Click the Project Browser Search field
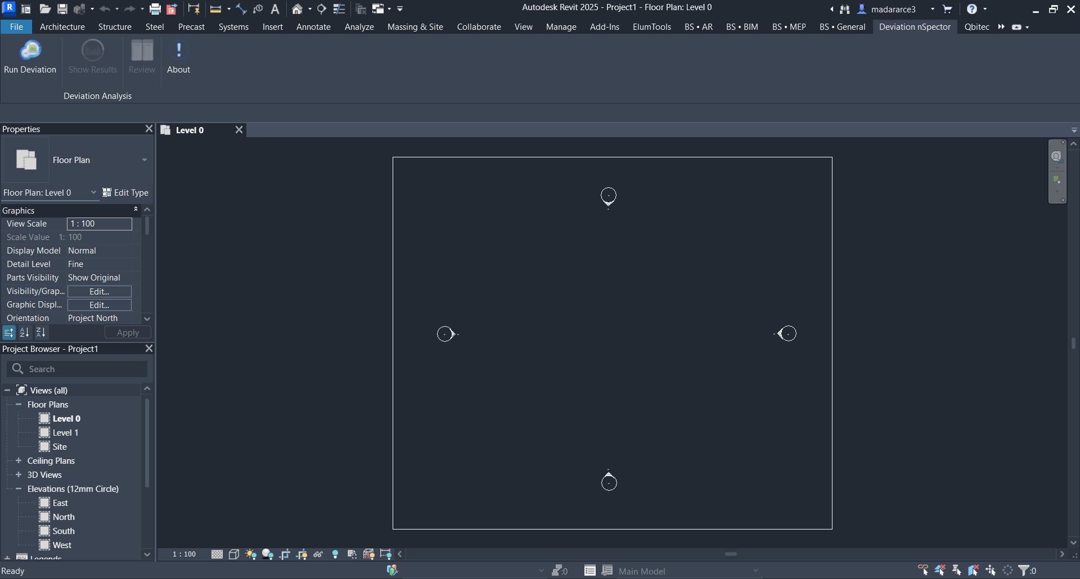Image resolution: width=1080 pixels, height=579 pixels. (78, 369)
